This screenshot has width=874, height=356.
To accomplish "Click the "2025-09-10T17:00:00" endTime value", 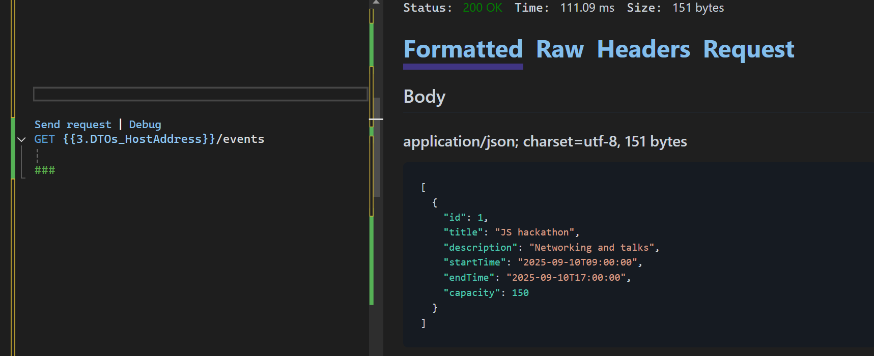I will point(567,278).
